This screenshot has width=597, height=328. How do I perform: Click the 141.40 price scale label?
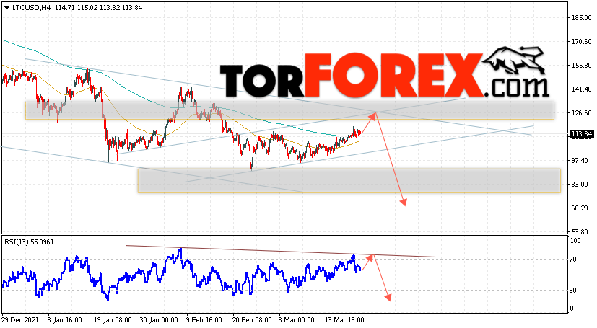(581, 89)
